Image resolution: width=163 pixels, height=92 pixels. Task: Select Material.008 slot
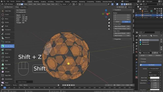coord(149,44)
